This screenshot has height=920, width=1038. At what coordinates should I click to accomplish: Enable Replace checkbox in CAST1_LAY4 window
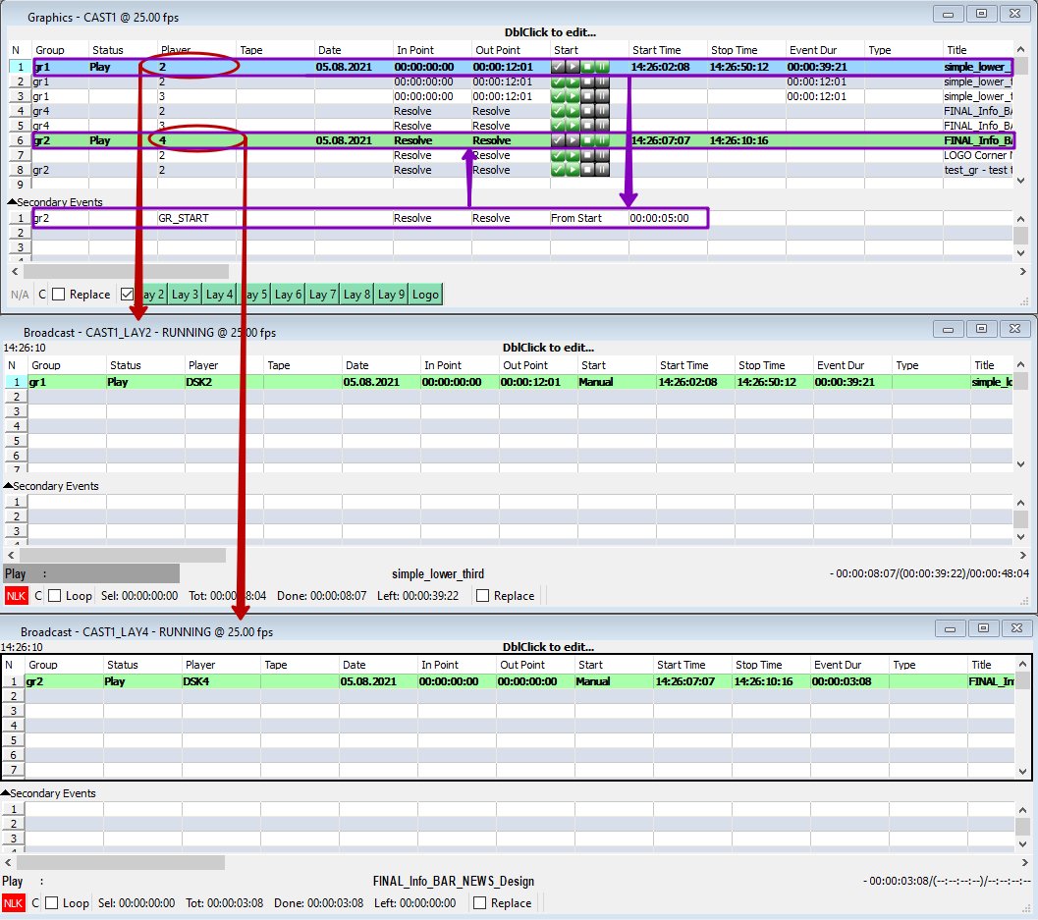480,902
